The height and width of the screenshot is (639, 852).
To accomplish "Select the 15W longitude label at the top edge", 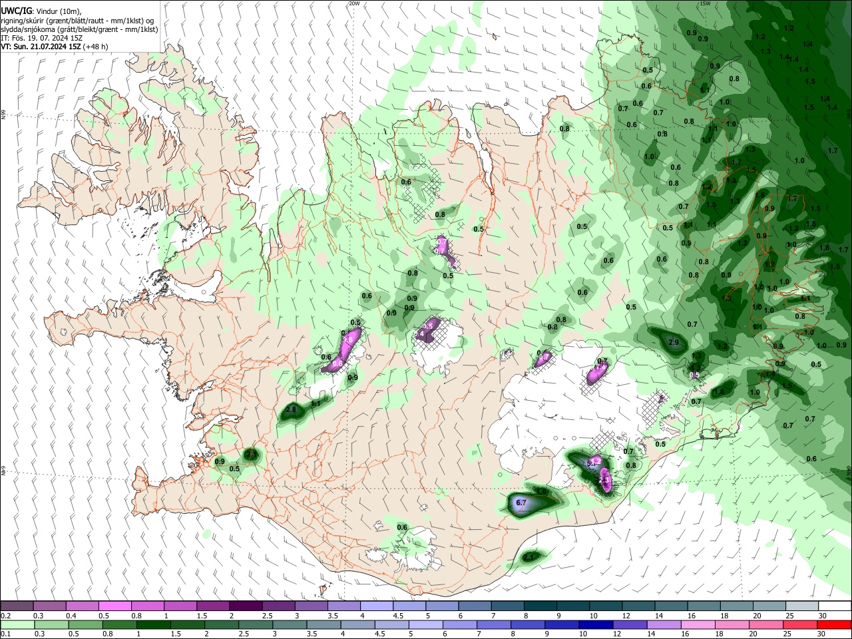I will click(705, 3).
